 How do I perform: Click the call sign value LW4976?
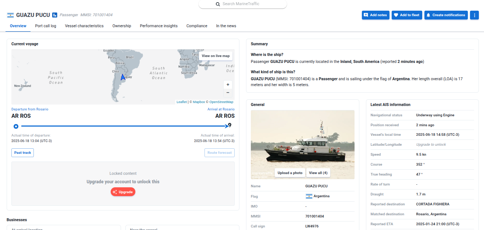point(312,226)
